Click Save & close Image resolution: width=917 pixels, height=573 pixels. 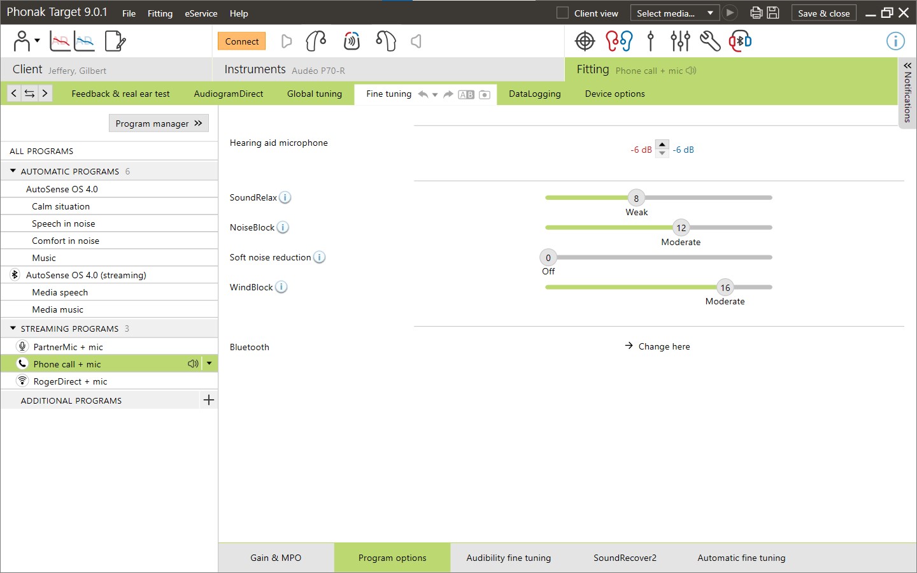tap(824, 13)
